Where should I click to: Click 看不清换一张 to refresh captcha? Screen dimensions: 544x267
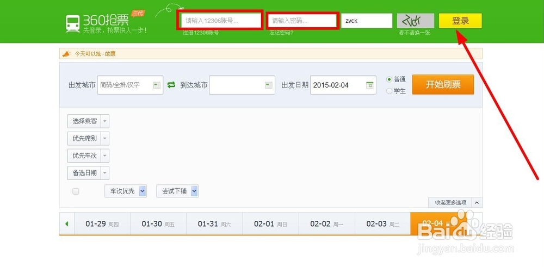pyautogui.click(x=415, y=33)
